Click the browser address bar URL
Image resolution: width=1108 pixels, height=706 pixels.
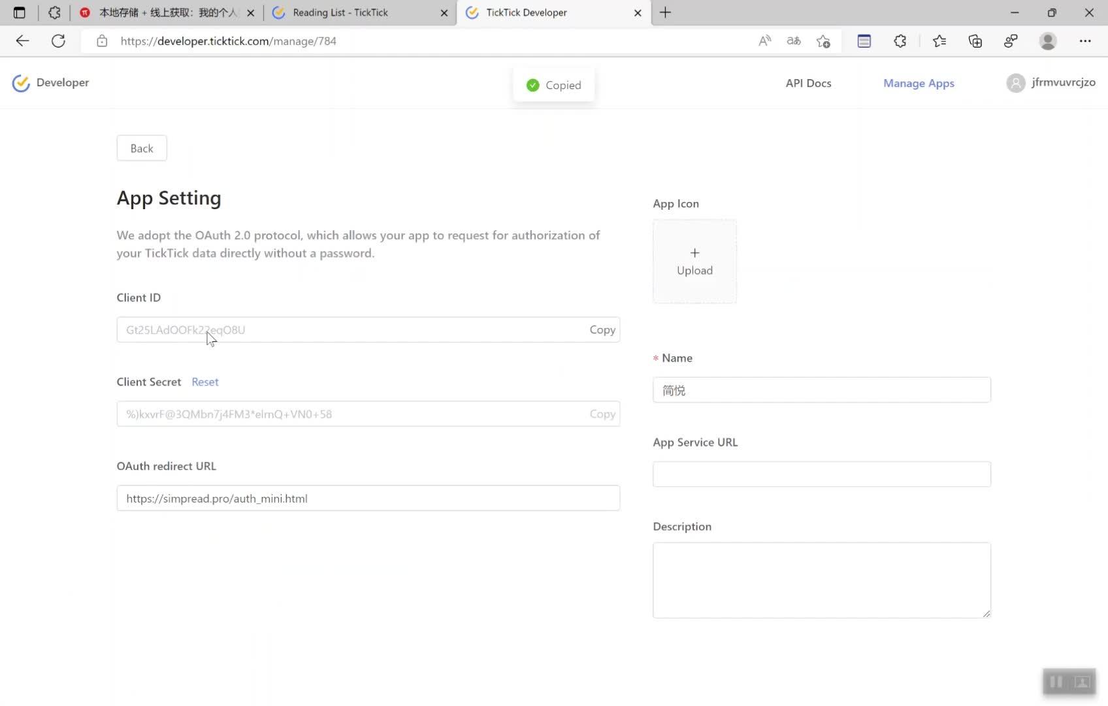229,41
